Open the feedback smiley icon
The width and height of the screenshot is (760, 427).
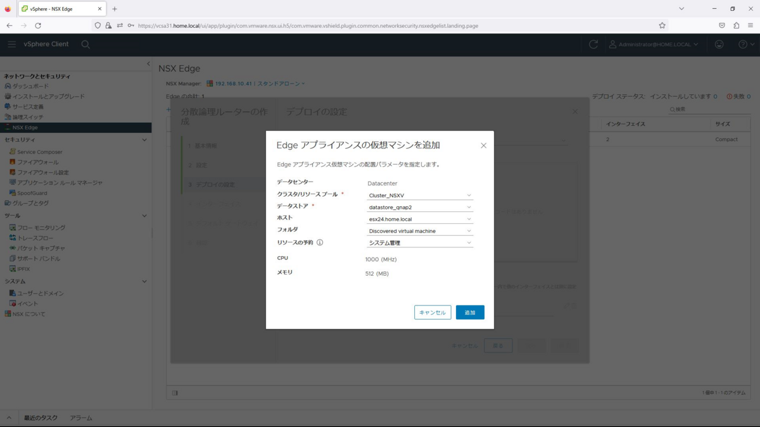(719, 44)
